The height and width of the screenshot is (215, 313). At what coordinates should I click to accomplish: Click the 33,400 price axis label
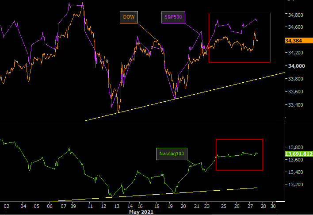[x=295, y=105]
